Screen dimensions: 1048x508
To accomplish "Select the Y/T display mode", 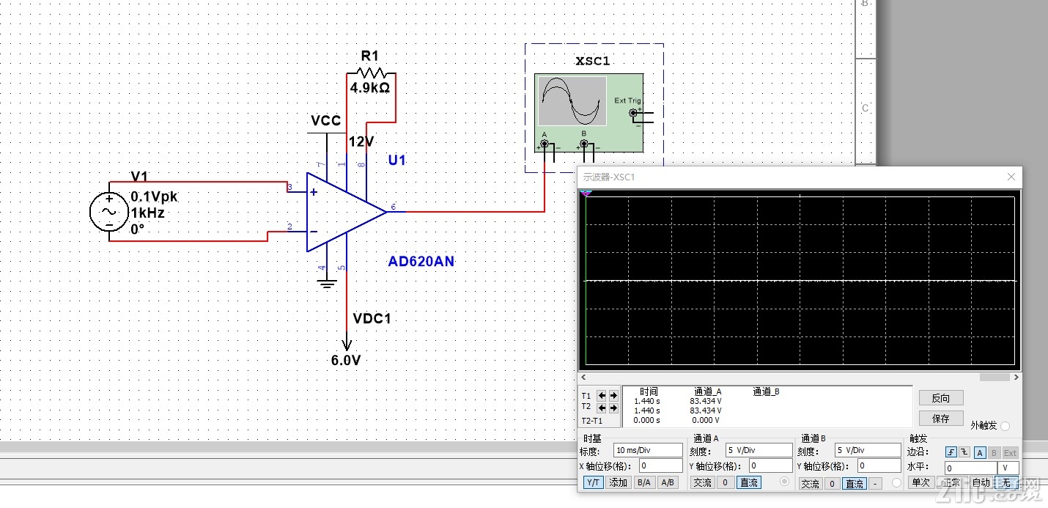I will pyautogui.click(x=594, y=482).
